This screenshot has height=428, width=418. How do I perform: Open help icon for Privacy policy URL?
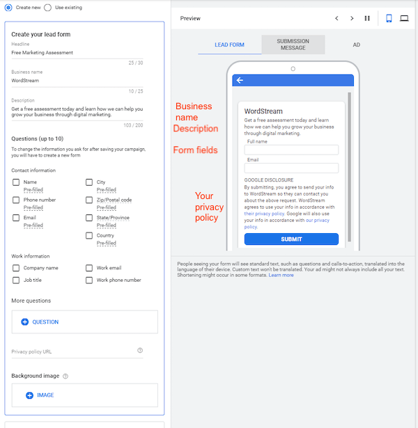pos(140,350)
